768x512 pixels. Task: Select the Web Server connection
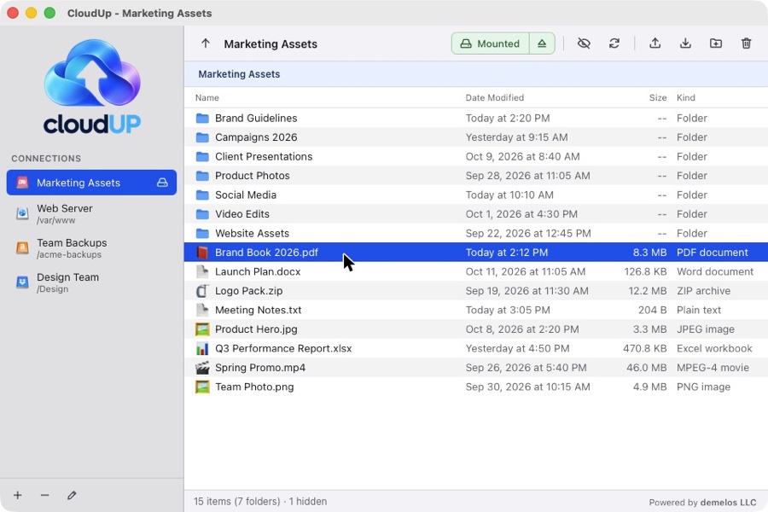91,214
